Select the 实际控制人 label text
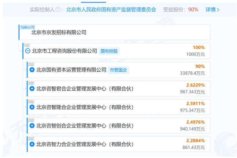237x158 pixels. [x=42, y=10]
